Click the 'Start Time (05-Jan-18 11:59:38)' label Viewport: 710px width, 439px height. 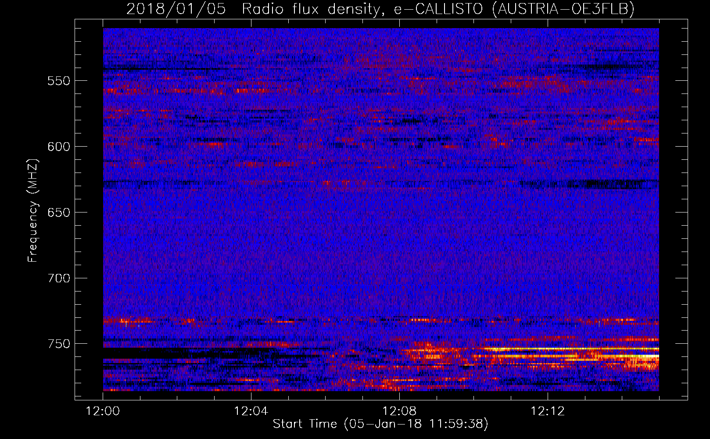(380, 424)
